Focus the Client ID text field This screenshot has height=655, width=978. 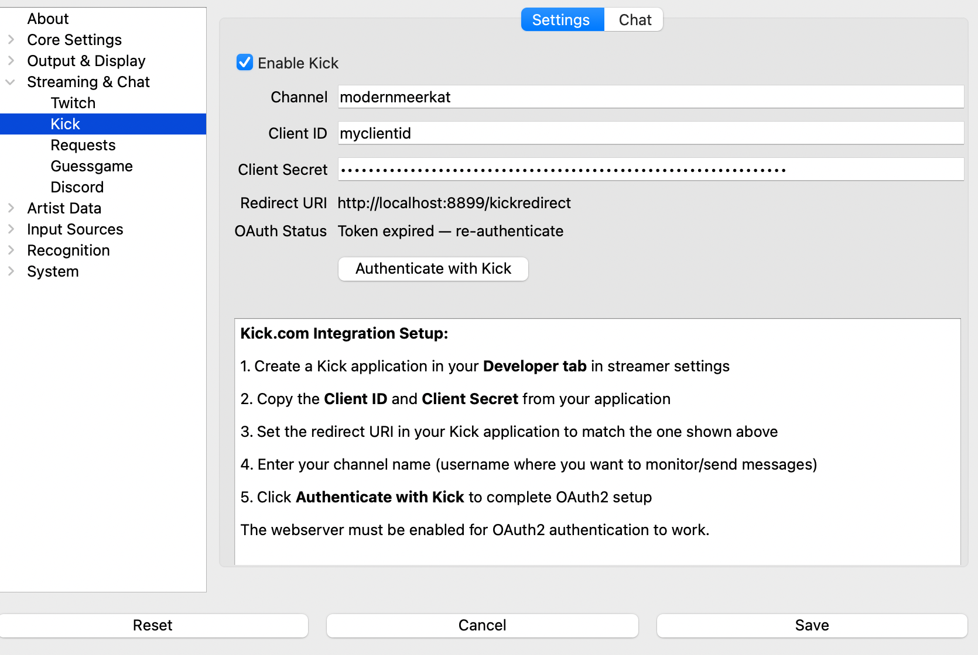tap(650, 133)
